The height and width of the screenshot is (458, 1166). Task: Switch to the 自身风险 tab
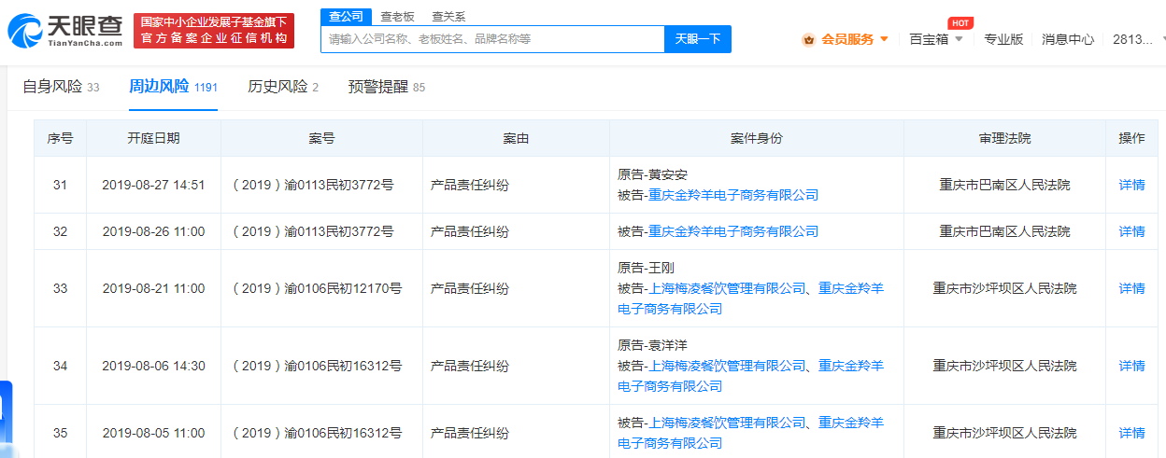61,87
